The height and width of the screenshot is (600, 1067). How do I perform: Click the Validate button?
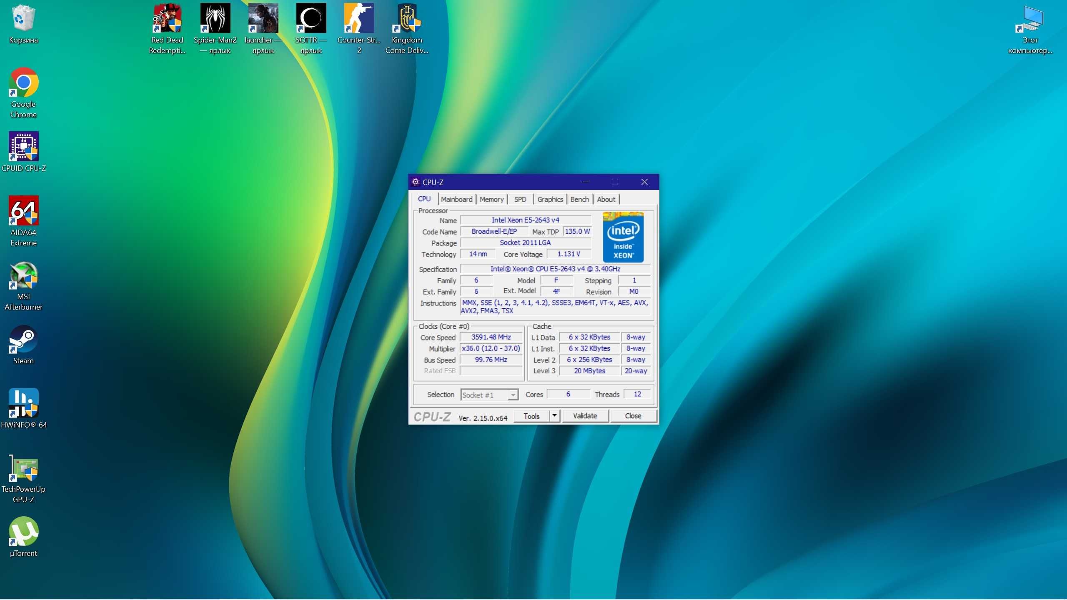(x=585, y=416)
